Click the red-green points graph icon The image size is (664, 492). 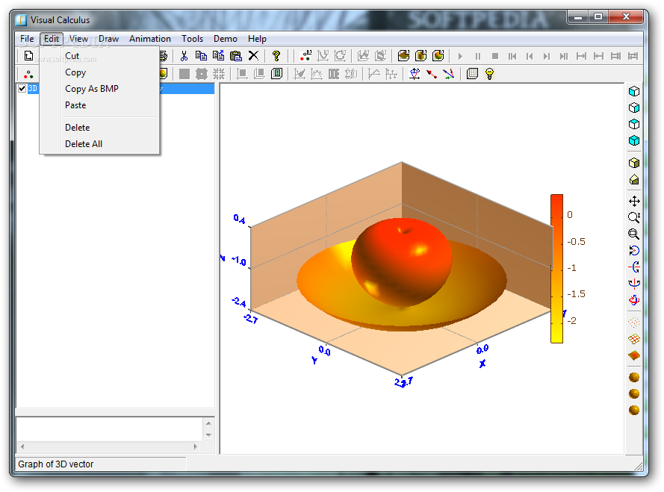tap(305, 56)
